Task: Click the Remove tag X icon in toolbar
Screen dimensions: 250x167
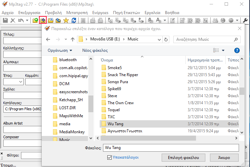Action: pos(13,20)
